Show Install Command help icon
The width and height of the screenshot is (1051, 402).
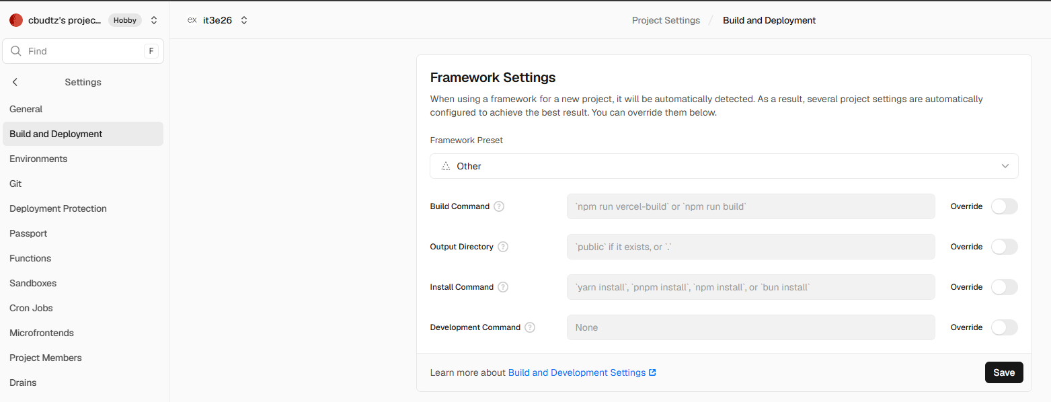503,287
